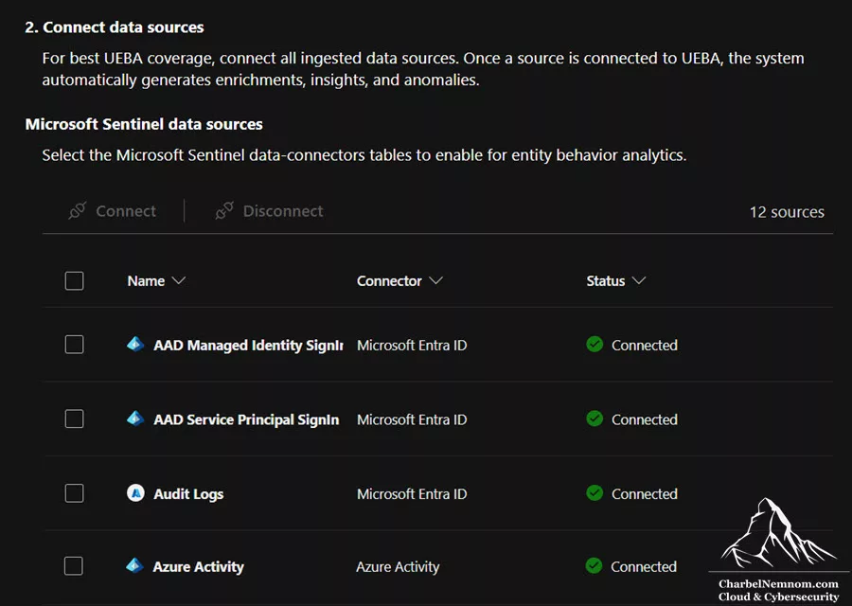Open the Name column sort chevron
Image resolution: width=852 pixels, height=606 pixels.
click(x=179, y=280)
